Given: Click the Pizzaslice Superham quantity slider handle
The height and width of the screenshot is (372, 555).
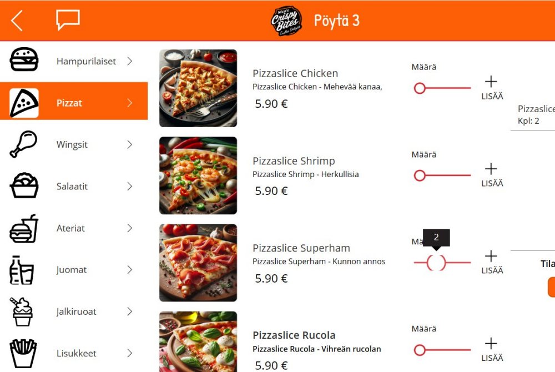Looking at the screenshot, I should [436, 263].
